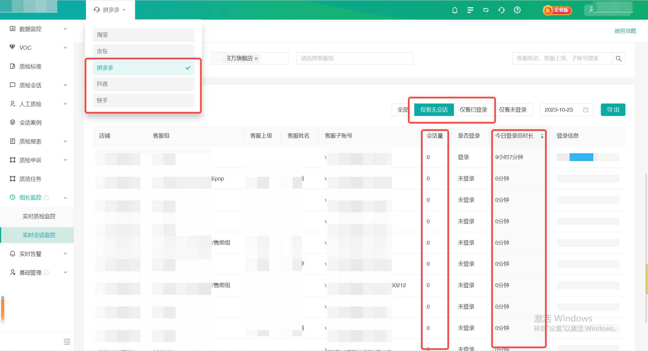Click the 质检标准 document icon
This screenshot has height=351, width=648.
[12, 66]
